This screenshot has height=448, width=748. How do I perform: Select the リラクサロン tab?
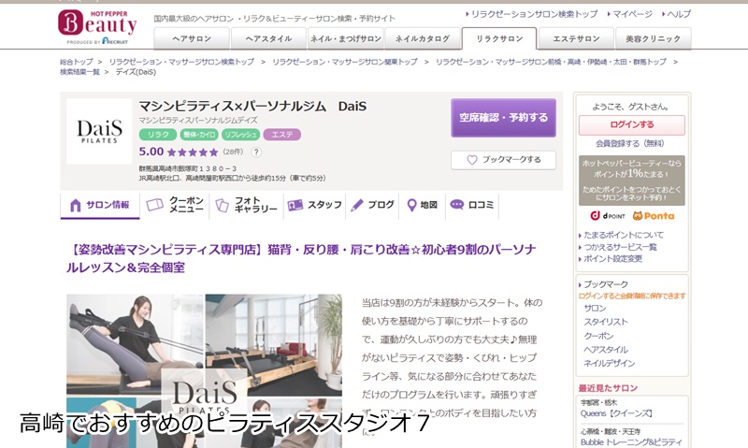coord(499,38)
